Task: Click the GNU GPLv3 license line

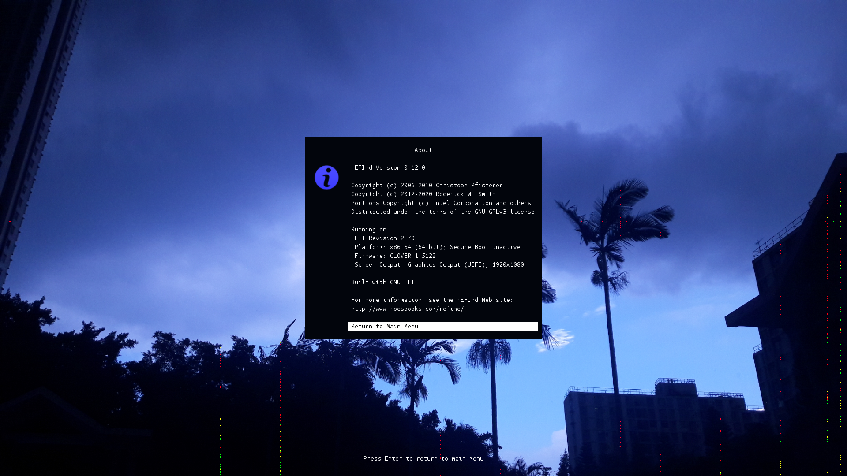Action: point(442,212)
